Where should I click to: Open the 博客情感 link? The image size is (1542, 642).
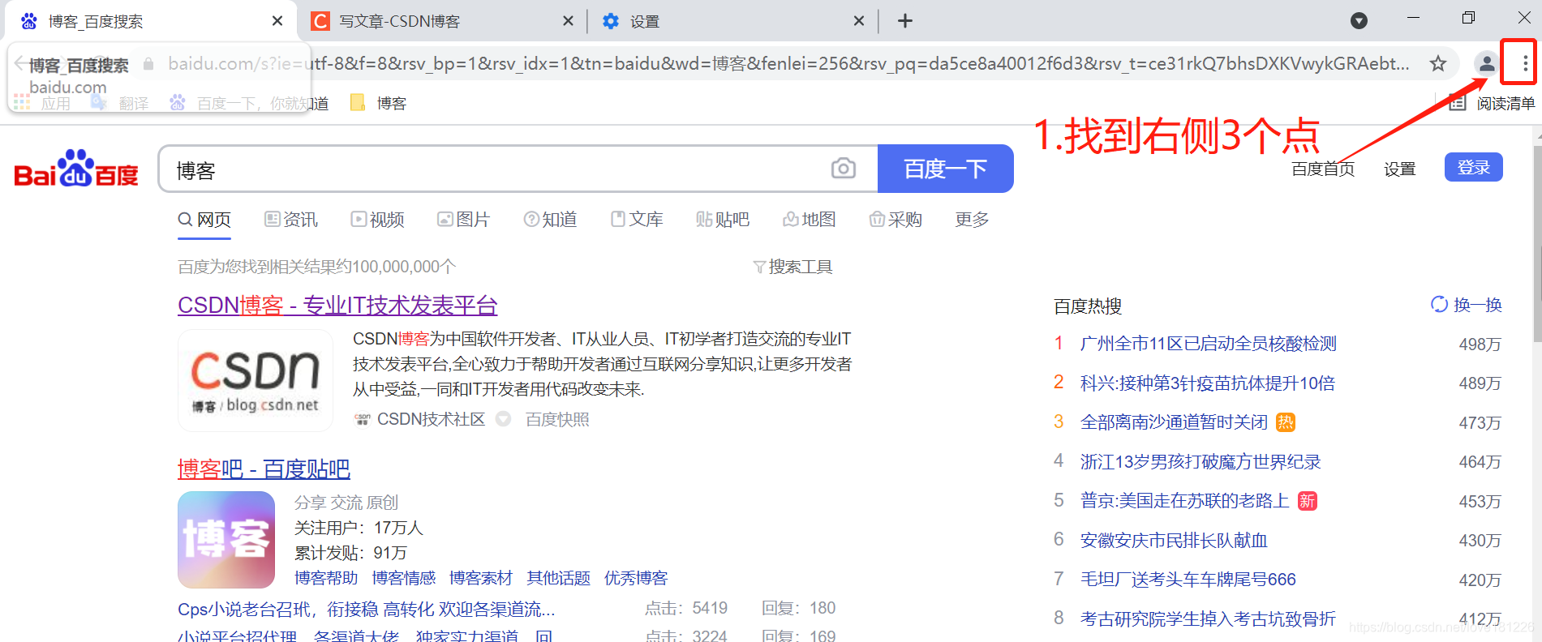click(x=404, y=578)
